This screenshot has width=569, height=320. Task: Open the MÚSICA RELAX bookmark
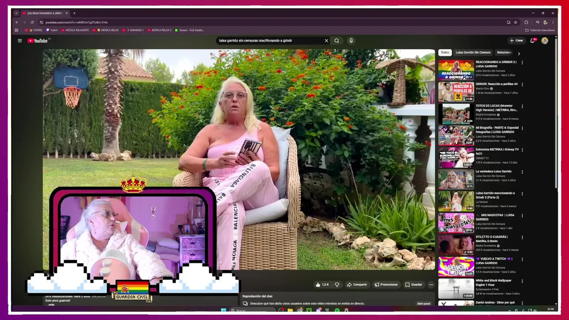(x=106, y=30)
